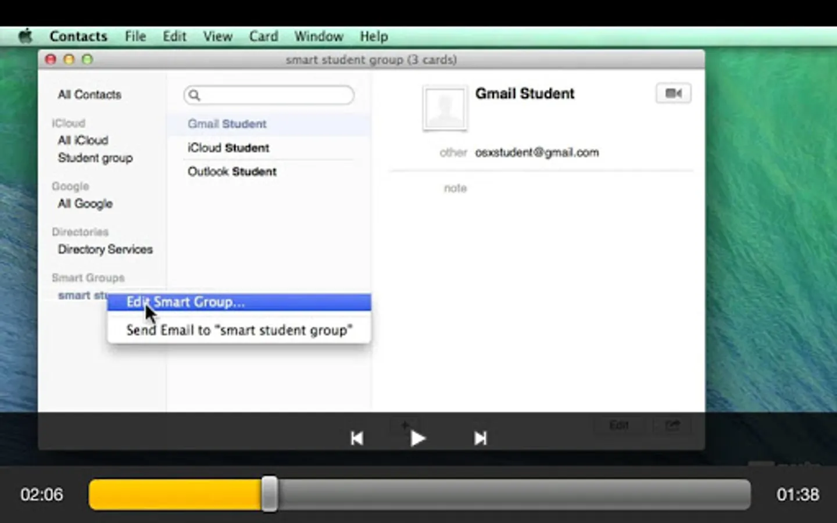The width and height of the screenshot is (837, 523).
Task: Open the File menu
Action: click(135, 37)
